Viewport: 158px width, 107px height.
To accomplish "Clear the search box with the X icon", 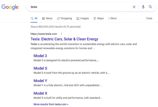I will point(134,7).
